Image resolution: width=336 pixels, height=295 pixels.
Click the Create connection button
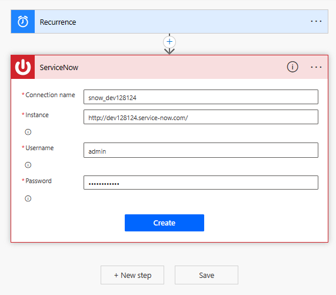pos(164,223)
